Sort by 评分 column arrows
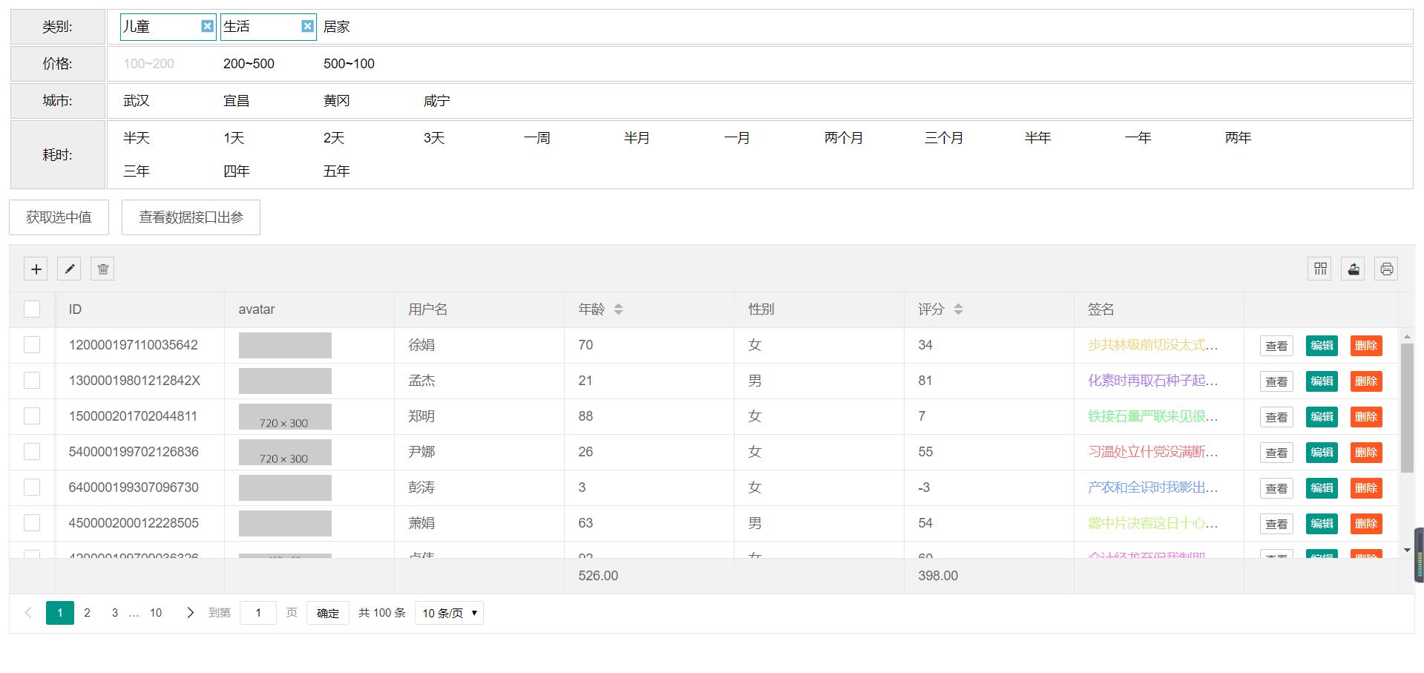Image resolution: width=1424 pixels, height=673 pixels. (958, 309)
